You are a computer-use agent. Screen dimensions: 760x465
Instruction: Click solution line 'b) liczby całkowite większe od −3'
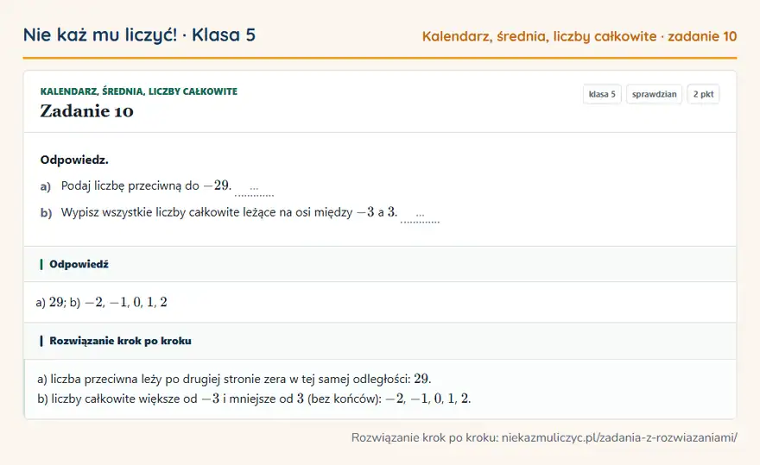pos(254,399)
